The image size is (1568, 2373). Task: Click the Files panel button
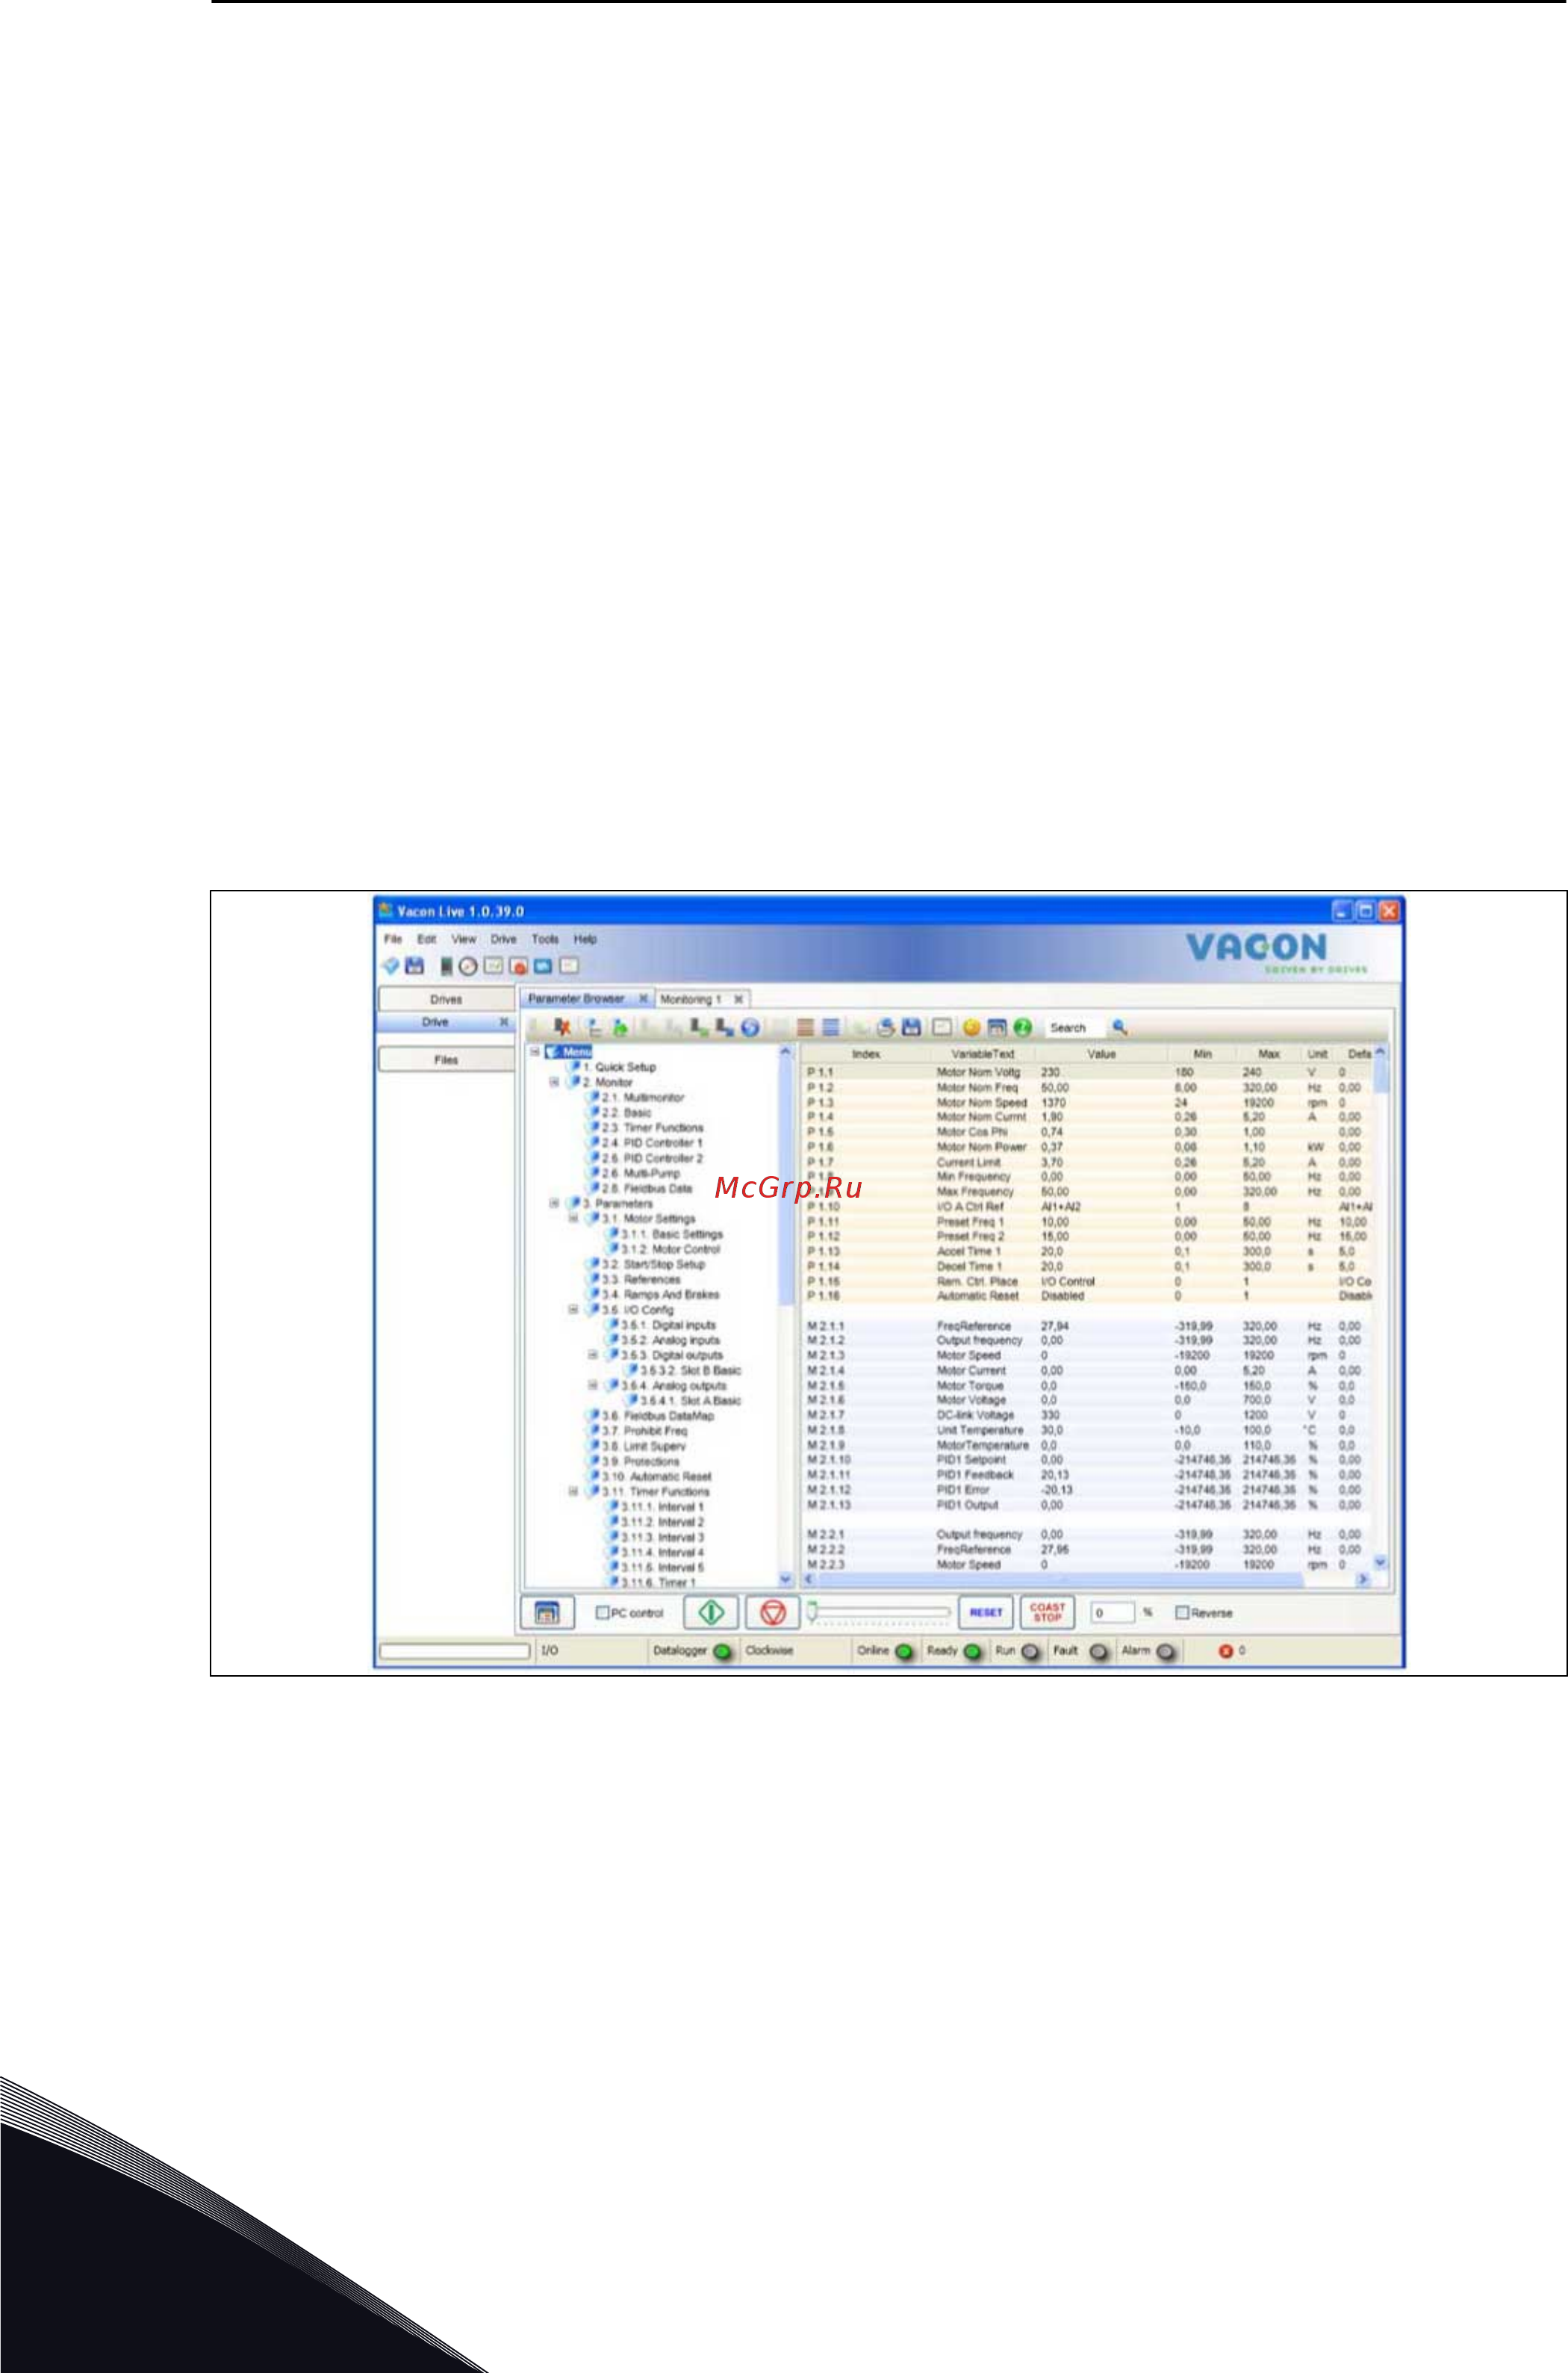(446, 1059)
